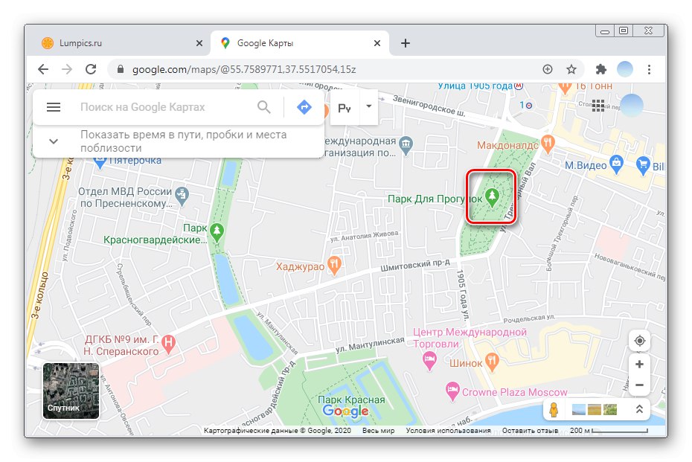692x462 pixels.
Task: Open Условия использования link
Action: click(448, 430)
